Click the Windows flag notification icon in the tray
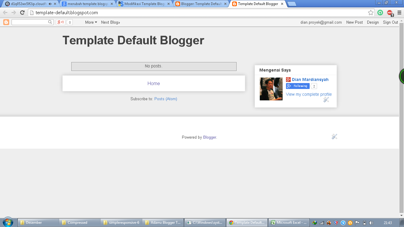Viewport: 404px width, 227px height. click(x=357, y=223)
